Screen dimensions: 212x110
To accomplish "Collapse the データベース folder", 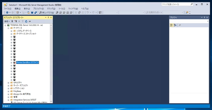I will pos(8,28).
